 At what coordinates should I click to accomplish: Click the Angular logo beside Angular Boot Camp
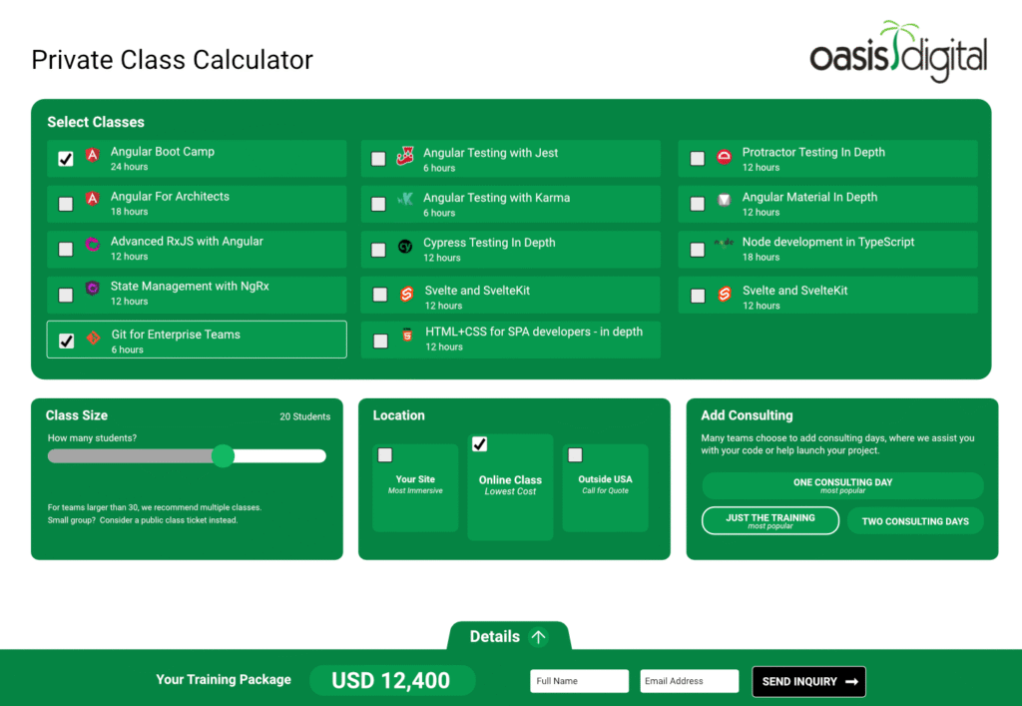pyautogui.click(x=93, y=155)
